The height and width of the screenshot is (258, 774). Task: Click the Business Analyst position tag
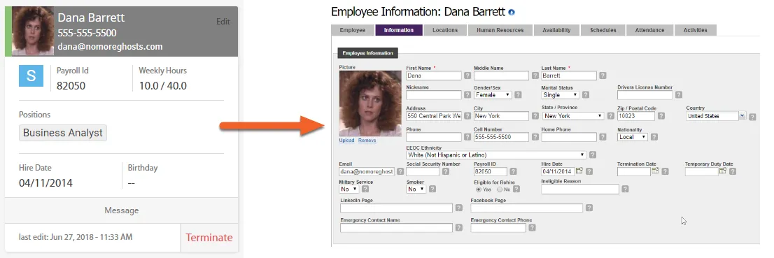tap(63, 133)
